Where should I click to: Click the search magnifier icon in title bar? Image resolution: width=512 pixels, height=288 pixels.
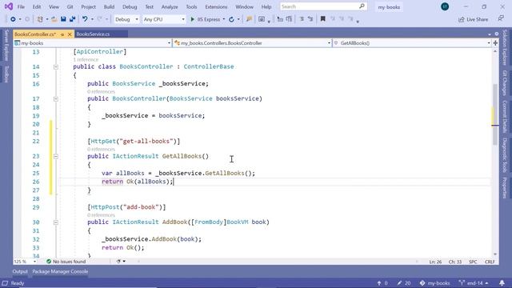click(362, 6)
